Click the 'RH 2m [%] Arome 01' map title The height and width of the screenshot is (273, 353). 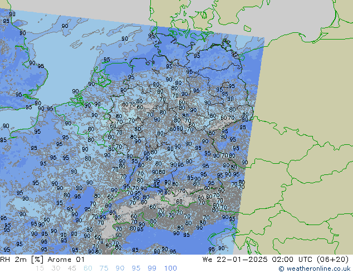pyautogui.click(x=42, y=260)
